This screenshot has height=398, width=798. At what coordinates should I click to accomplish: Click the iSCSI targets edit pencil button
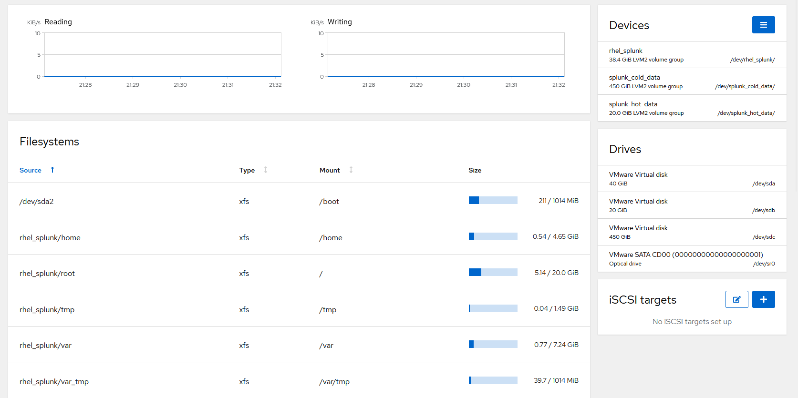click(736, 299)
